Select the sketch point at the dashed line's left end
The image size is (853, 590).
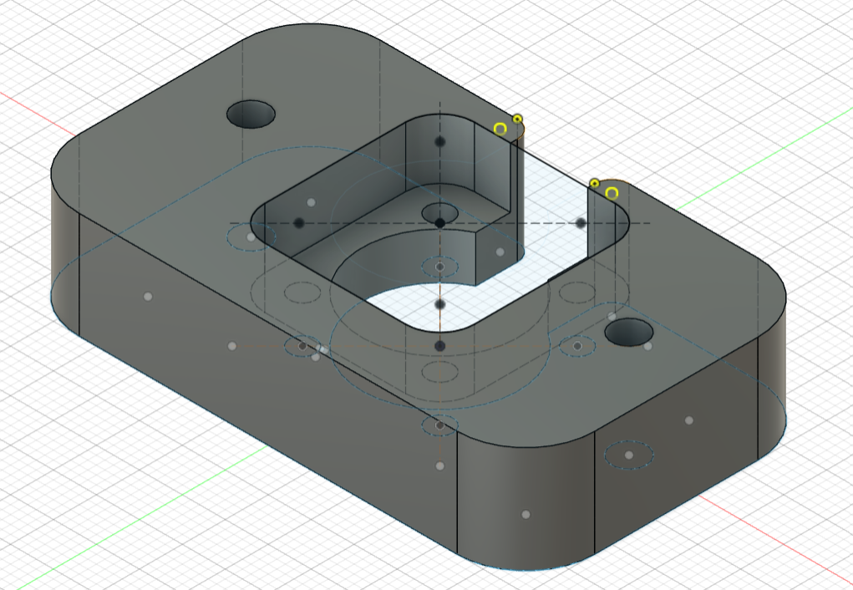point(298,223)
